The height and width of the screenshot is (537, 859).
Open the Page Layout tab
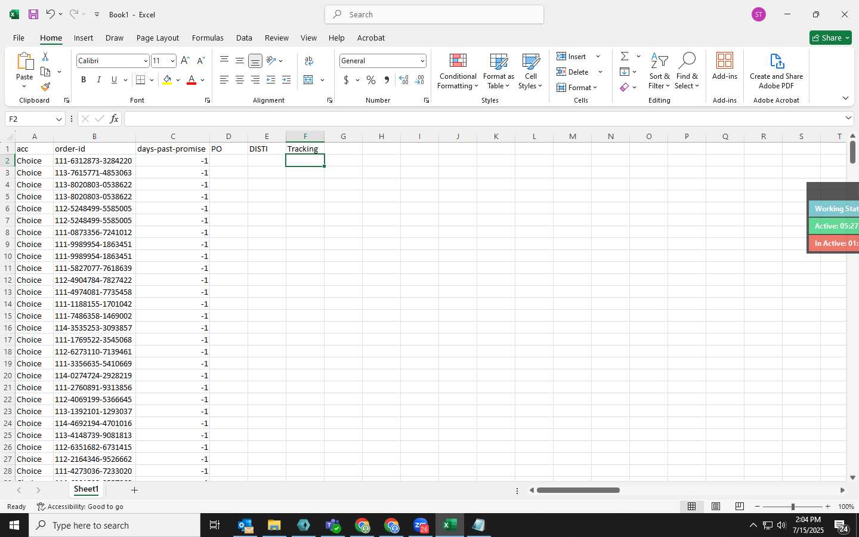pyautogui.click(x=157, y=38)
